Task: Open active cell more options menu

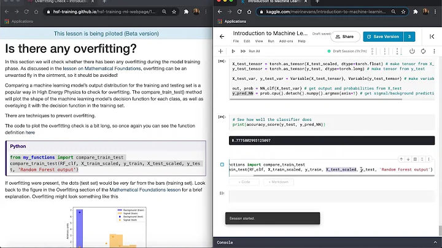Action: click(x=428, y=159)
